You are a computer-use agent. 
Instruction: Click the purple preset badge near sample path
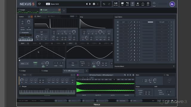pyautogui.click(x=78, y=75)
